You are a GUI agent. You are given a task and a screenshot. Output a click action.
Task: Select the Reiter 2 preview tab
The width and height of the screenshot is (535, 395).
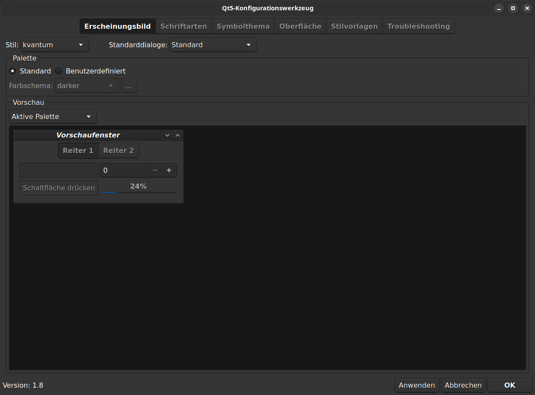(118, 150)
